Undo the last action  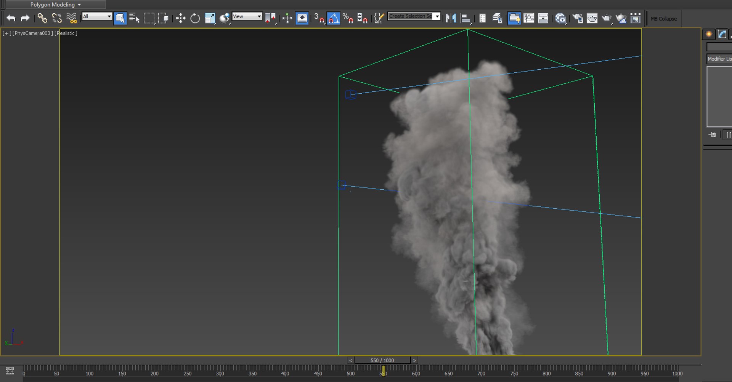coord(11,18)
